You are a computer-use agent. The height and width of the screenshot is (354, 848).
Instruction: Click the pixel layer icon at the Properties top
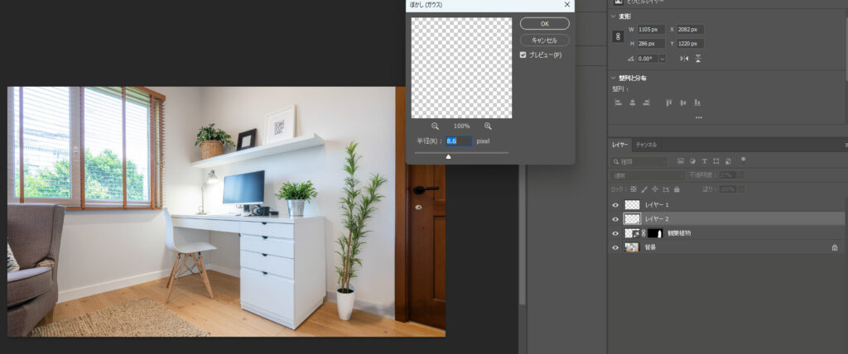618,2
